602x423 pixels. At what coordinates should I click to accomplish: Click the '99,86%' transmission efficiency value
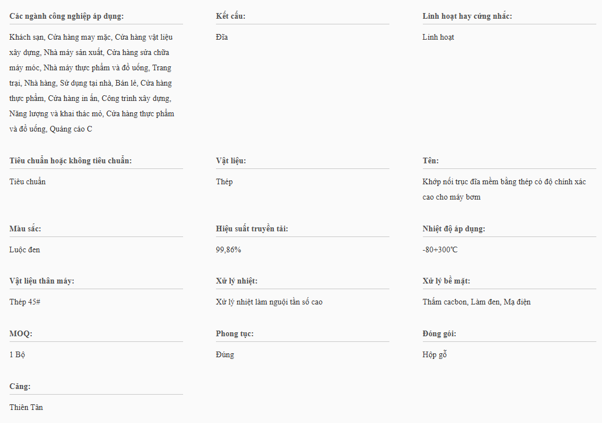point(228,249)
